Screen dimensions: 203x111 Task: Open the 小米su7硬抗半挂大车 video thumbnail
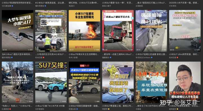click(x=118, y=31)
